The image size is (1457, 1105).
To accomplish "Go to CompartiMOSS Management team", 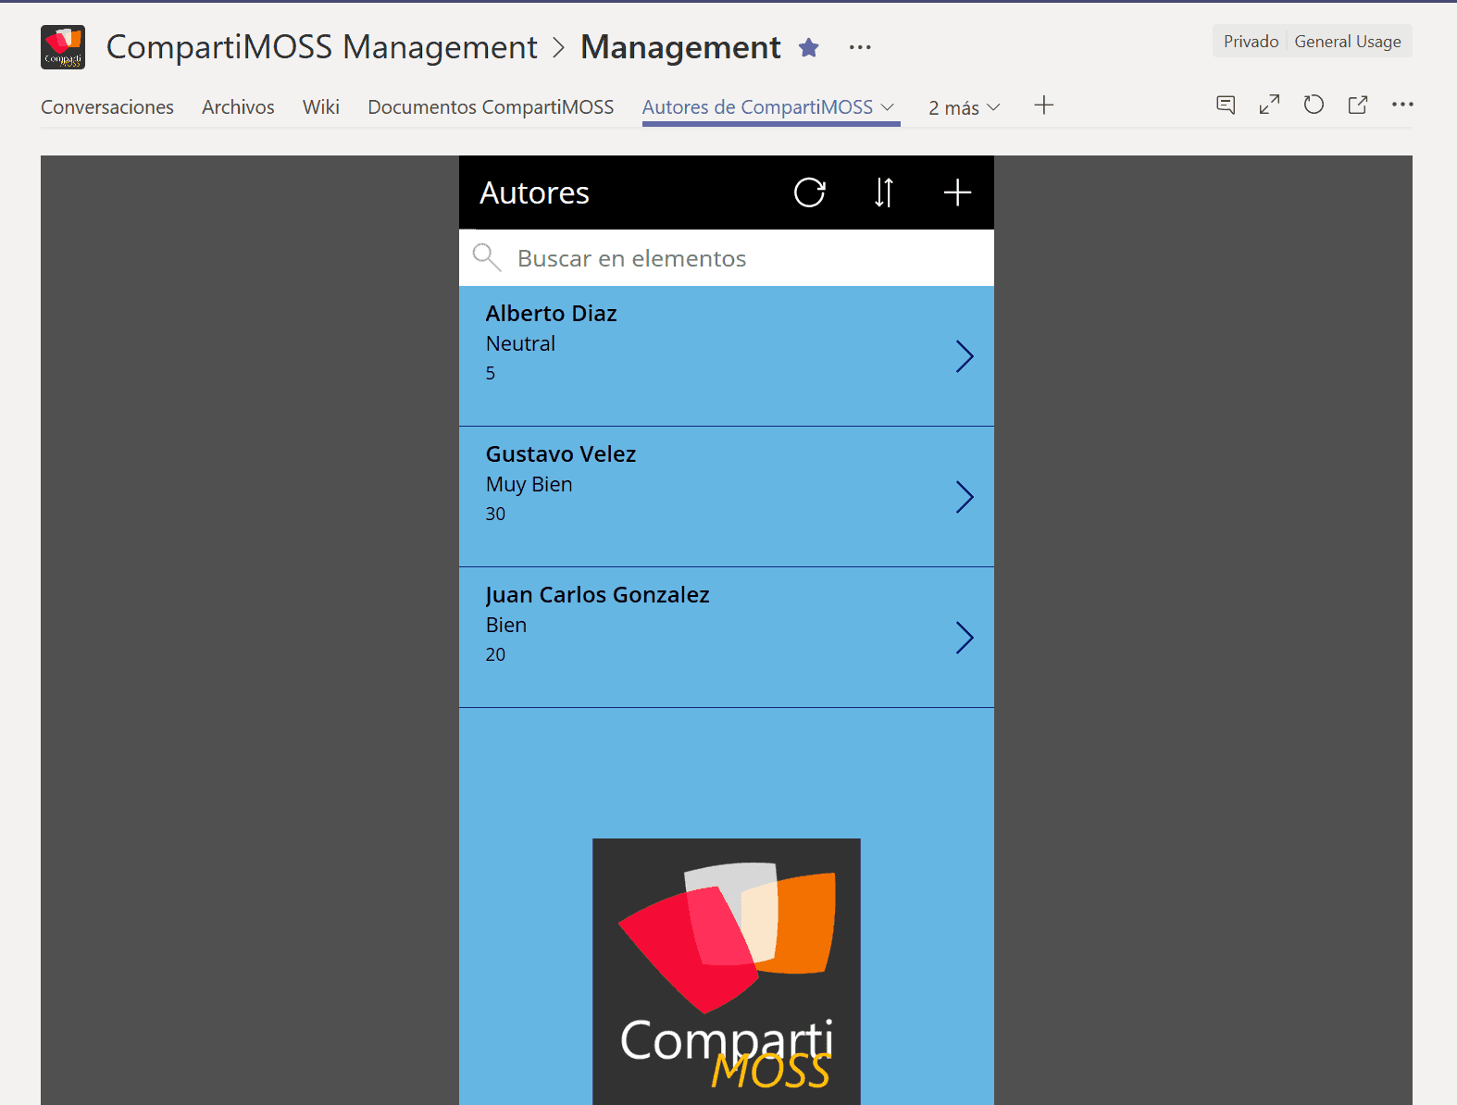I will pos(321,47).
